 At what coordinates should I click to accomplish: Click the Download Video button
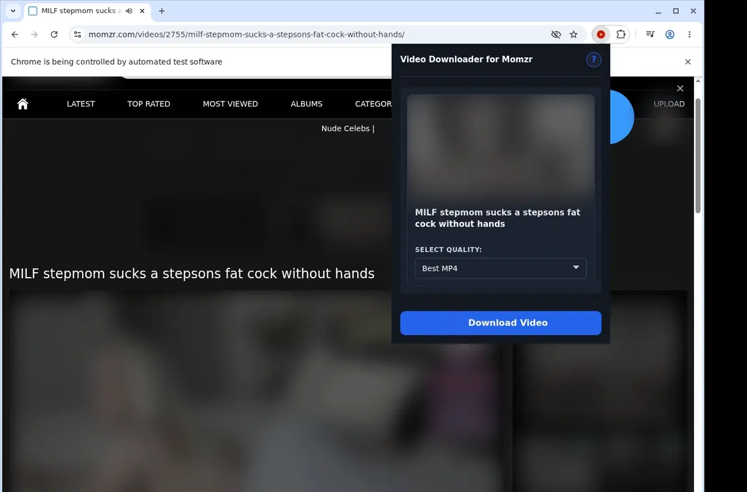pos(500,323)
